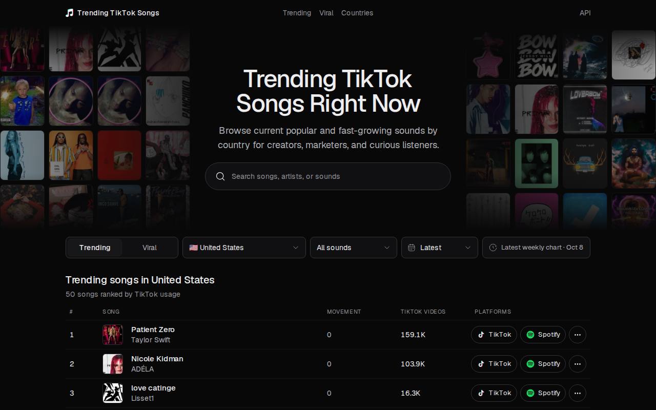Open more options for love catinge
Viewport: 656px width, 410px height.
tap(578, 393)
